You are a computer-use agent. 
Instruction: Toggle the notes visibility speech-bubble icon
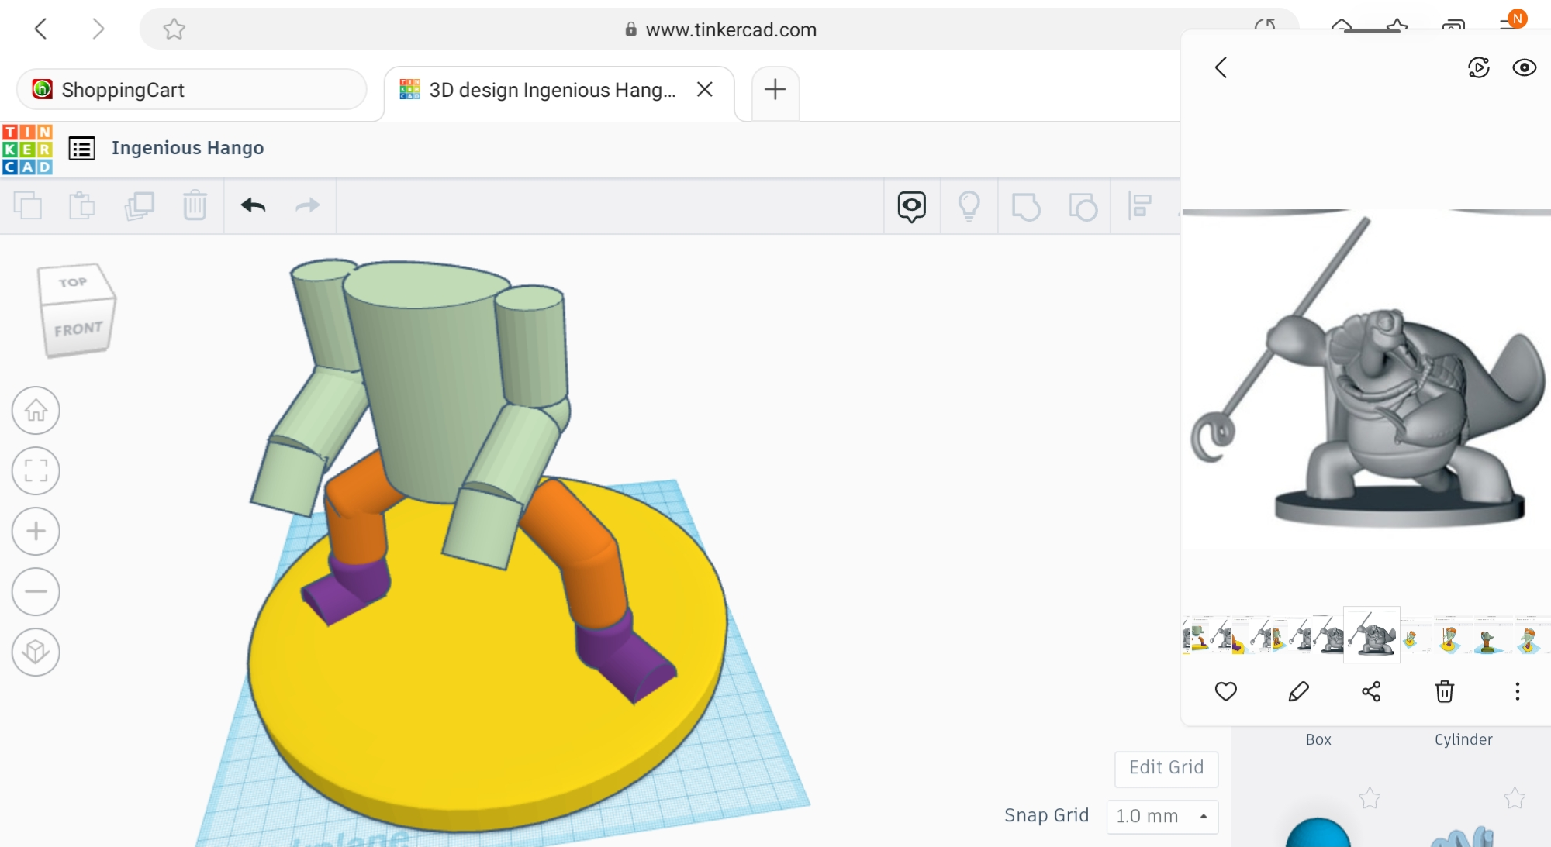(911, 206)
